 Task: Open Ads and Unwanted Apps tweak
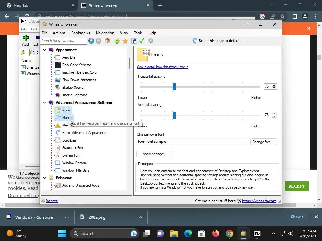point(81,185)
